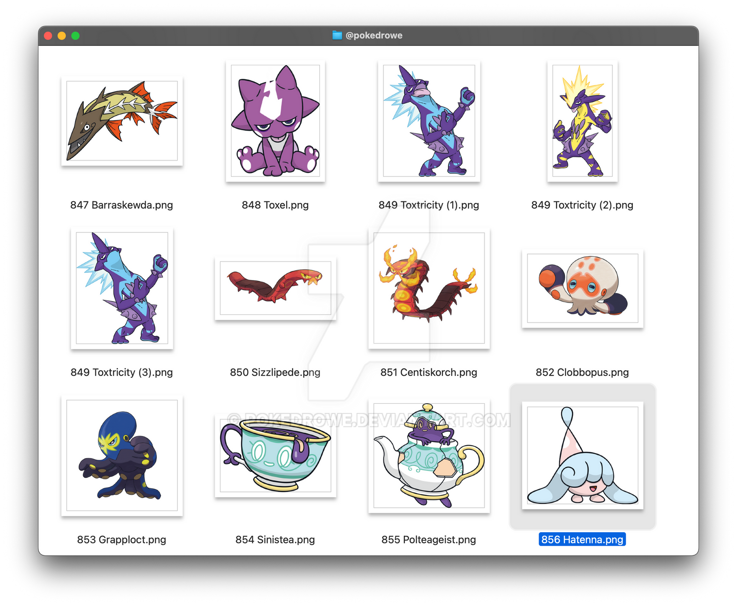The height and width of the screenshot is (606, 737).
Task: Click the '849 Toxtricity (3).png' file name
Action: (x=122, y=373)
